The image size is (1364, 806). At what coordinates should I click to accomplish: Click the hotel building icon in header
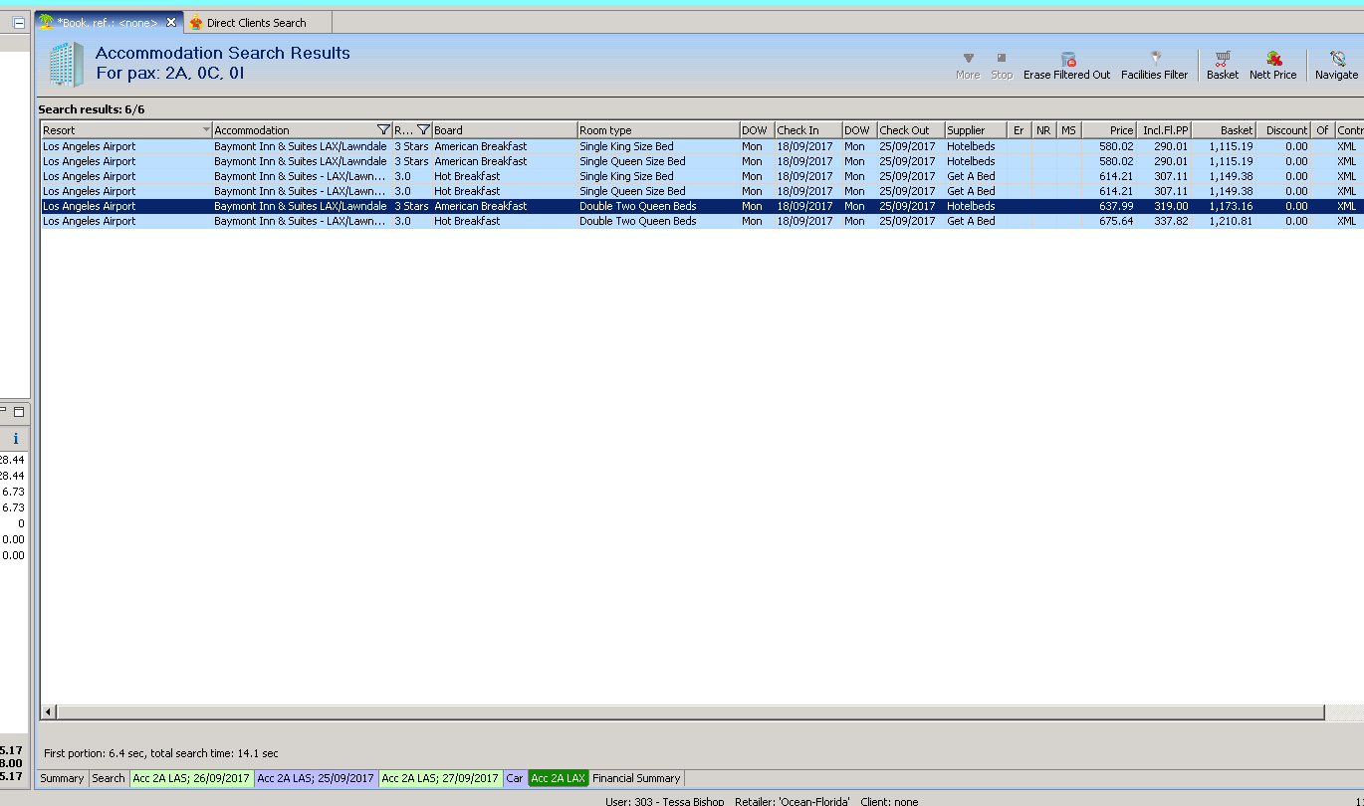67,64
